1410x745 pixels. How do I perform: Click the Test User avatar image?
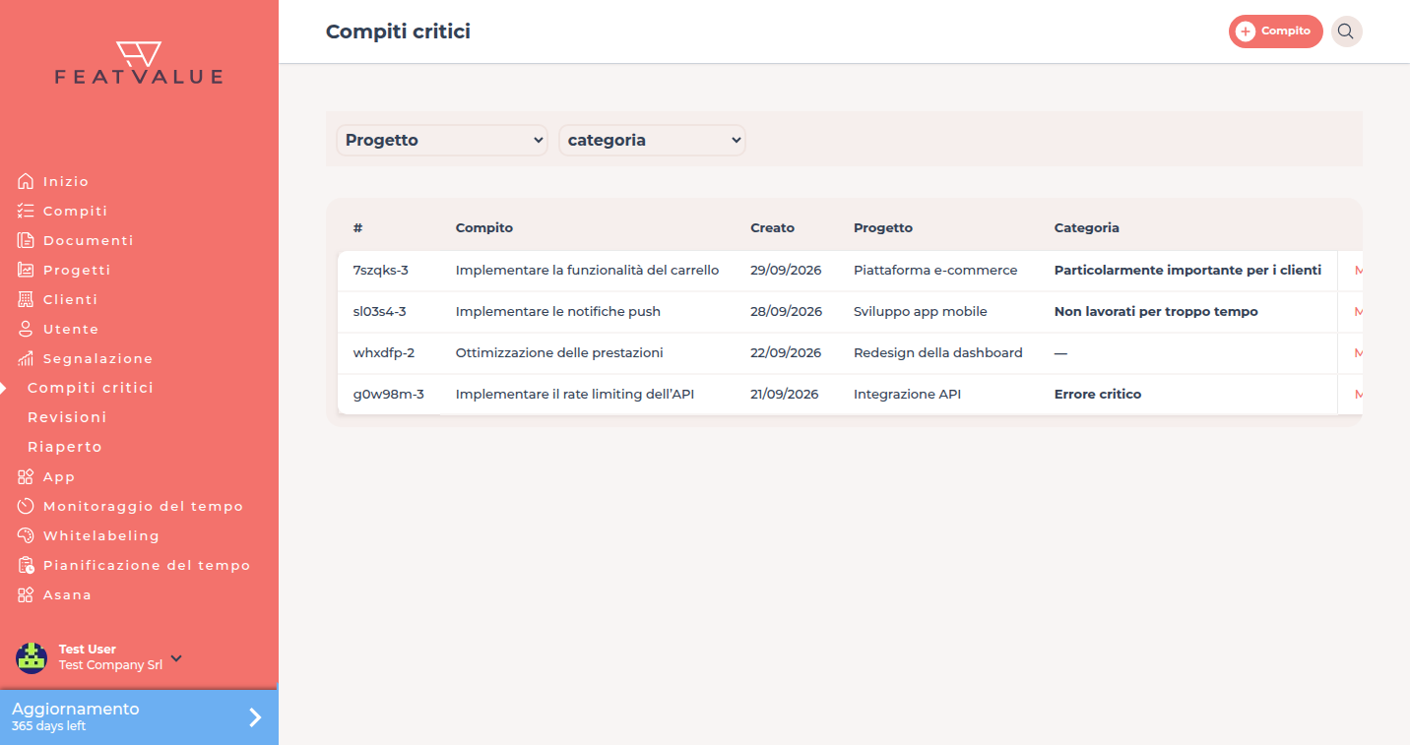32,657
